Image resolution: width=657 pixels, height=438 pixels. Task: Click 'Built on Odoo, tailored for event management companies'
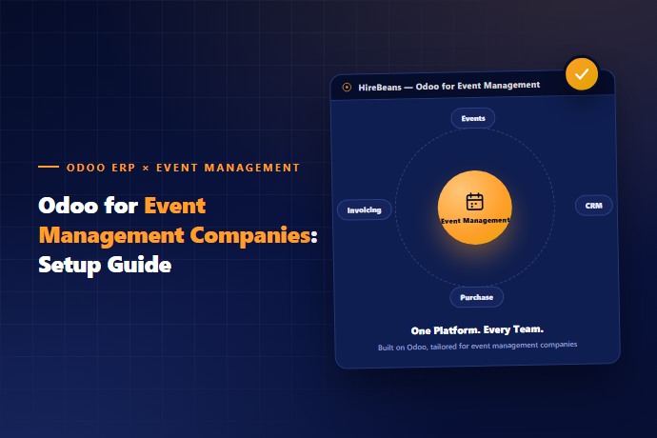[x=477, y=347]
